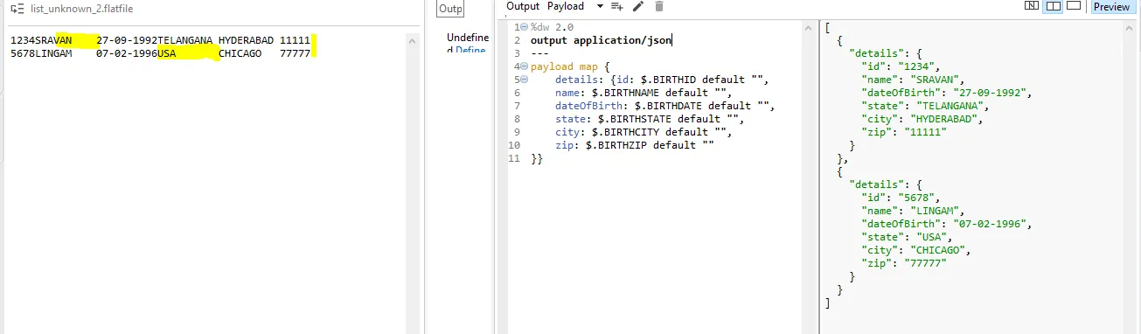Viewport: 1141px width, 334px height.
Task: Click the %dw 2.0 header line
Action: [551, 28]
